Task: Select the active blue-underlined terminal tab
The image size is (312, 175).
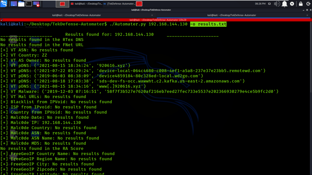Action: pos(231,15)
